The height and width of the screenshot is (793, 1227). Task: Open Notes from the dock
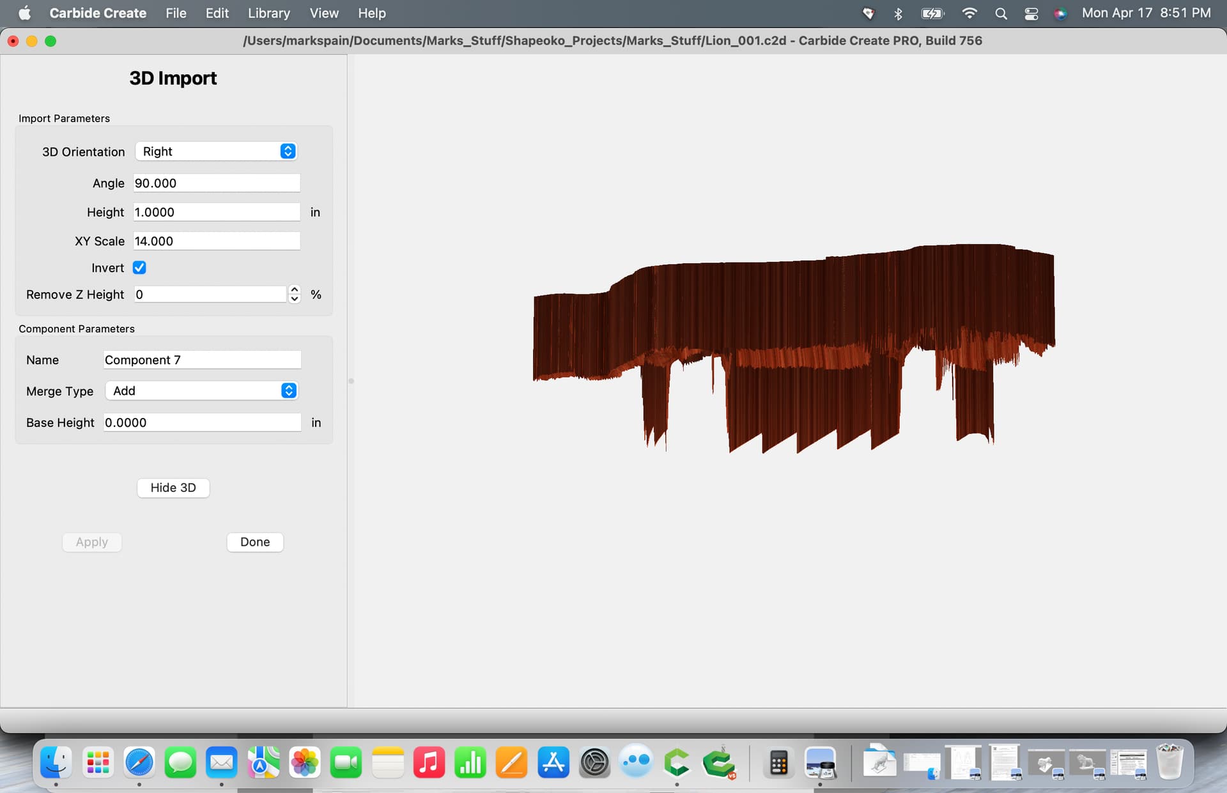click(x=388, y=762)
